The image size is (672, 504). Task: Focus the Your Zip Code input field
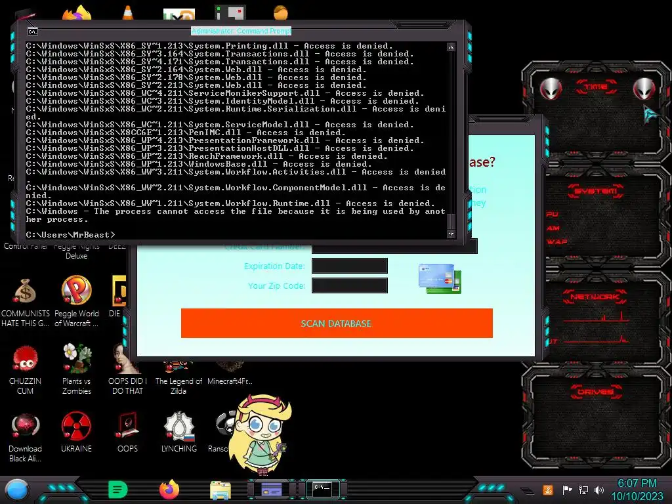click(350, 285)
